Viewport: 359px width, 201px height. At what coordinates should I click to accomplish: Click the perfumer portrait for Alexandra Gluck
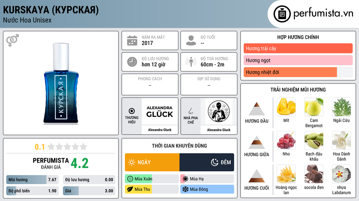(x=219, y=111)
